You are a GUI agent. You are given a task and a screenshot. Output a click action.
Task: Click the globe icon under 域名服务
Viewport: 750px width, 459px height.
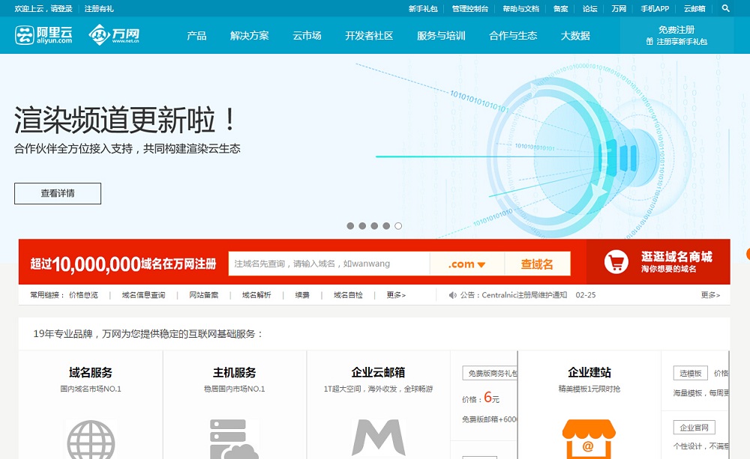point(91,440)
